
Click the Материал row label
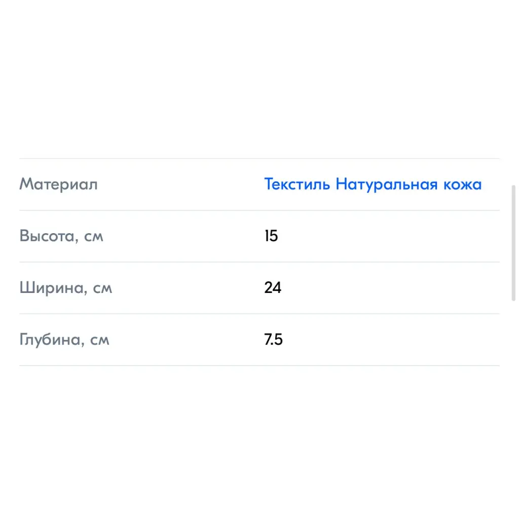(59, 184)
